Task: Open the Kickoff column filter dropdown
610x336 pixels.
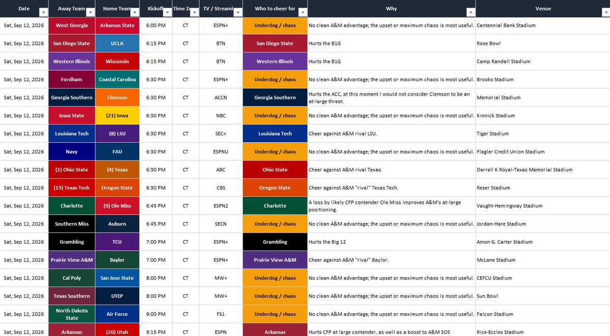Action: pyautogui.click(x=167, y=12)
